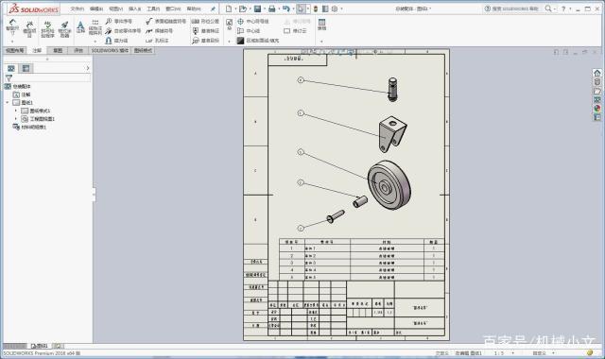Screen dimensions: 605x359
Task: Switch to the Sketch ribbon tab
Action: [x=58, y=50]
